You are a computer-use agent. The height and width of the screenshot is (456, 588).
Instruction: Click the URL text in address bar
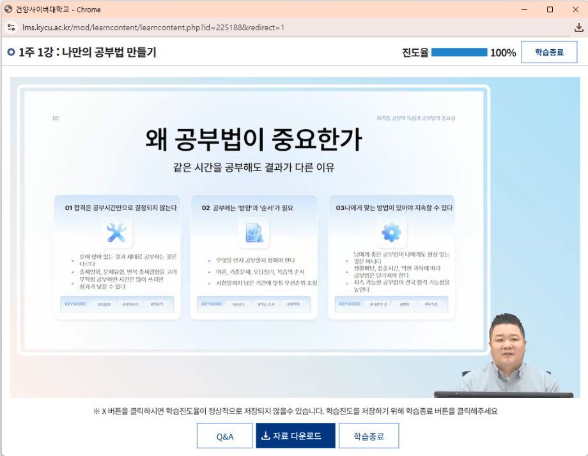[x=153, y=27]
